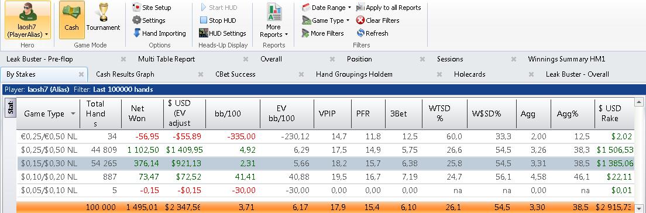This screenshot has width=646, height=213.
Task: Click the Start HUD button
Action: (218, 8)
